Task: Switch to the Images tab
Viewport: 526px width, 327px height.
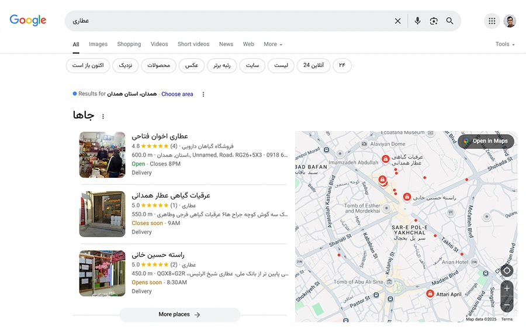Action: click(x=98, y=44)
